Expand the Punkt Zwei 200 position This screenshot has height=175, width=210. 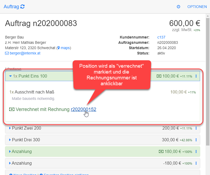pyautogui.click(x=10, y=128)
